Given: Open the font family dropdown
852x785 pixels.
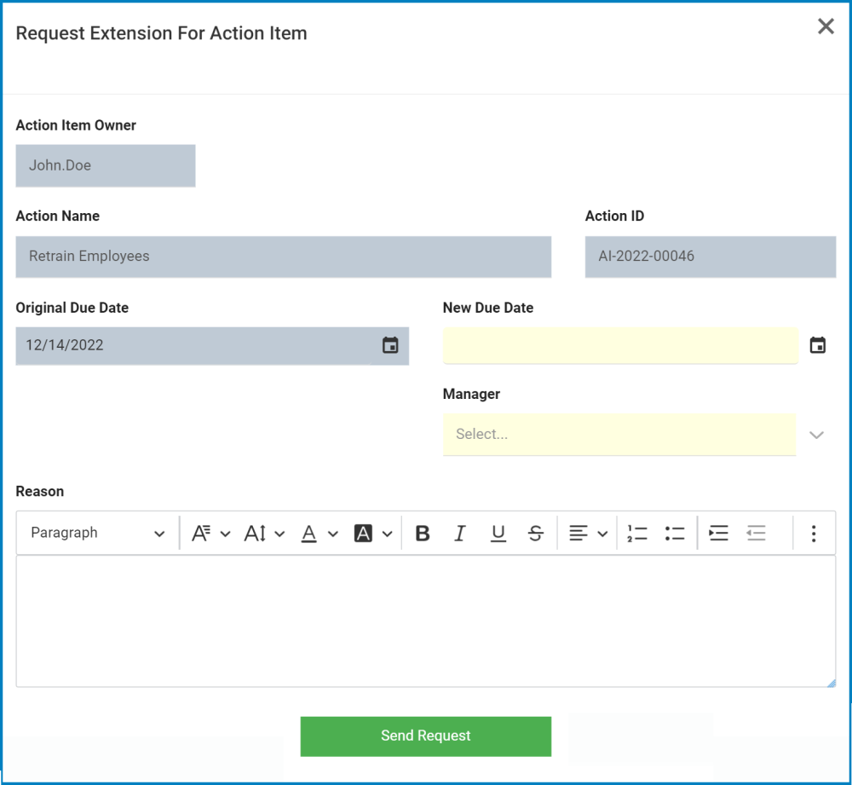Looking at the screenshot, I should point(210,534).
